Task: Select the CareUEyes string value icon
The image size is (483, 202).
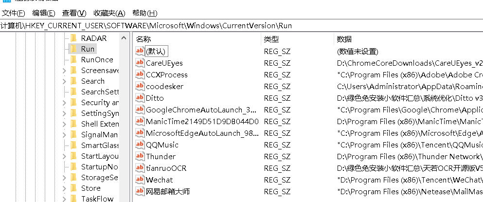Action: tap(140, 63)
